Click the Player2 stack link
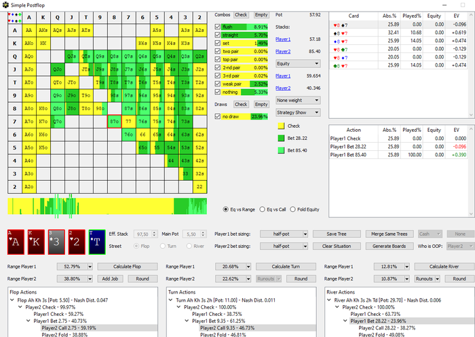This screenshot has height=337, width=475. click(x=283, y=51)
